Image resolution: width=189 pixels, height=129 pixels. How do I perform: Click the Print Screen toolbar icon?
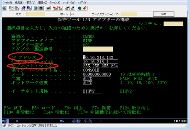coord(4,8)
